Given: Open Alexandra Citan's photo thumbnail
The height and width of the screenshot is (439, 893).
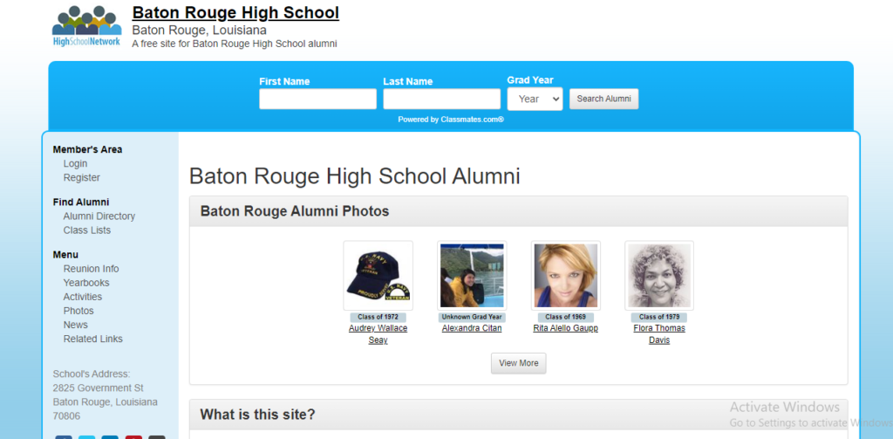Looking at the screenshot, I should click(472, 276).
